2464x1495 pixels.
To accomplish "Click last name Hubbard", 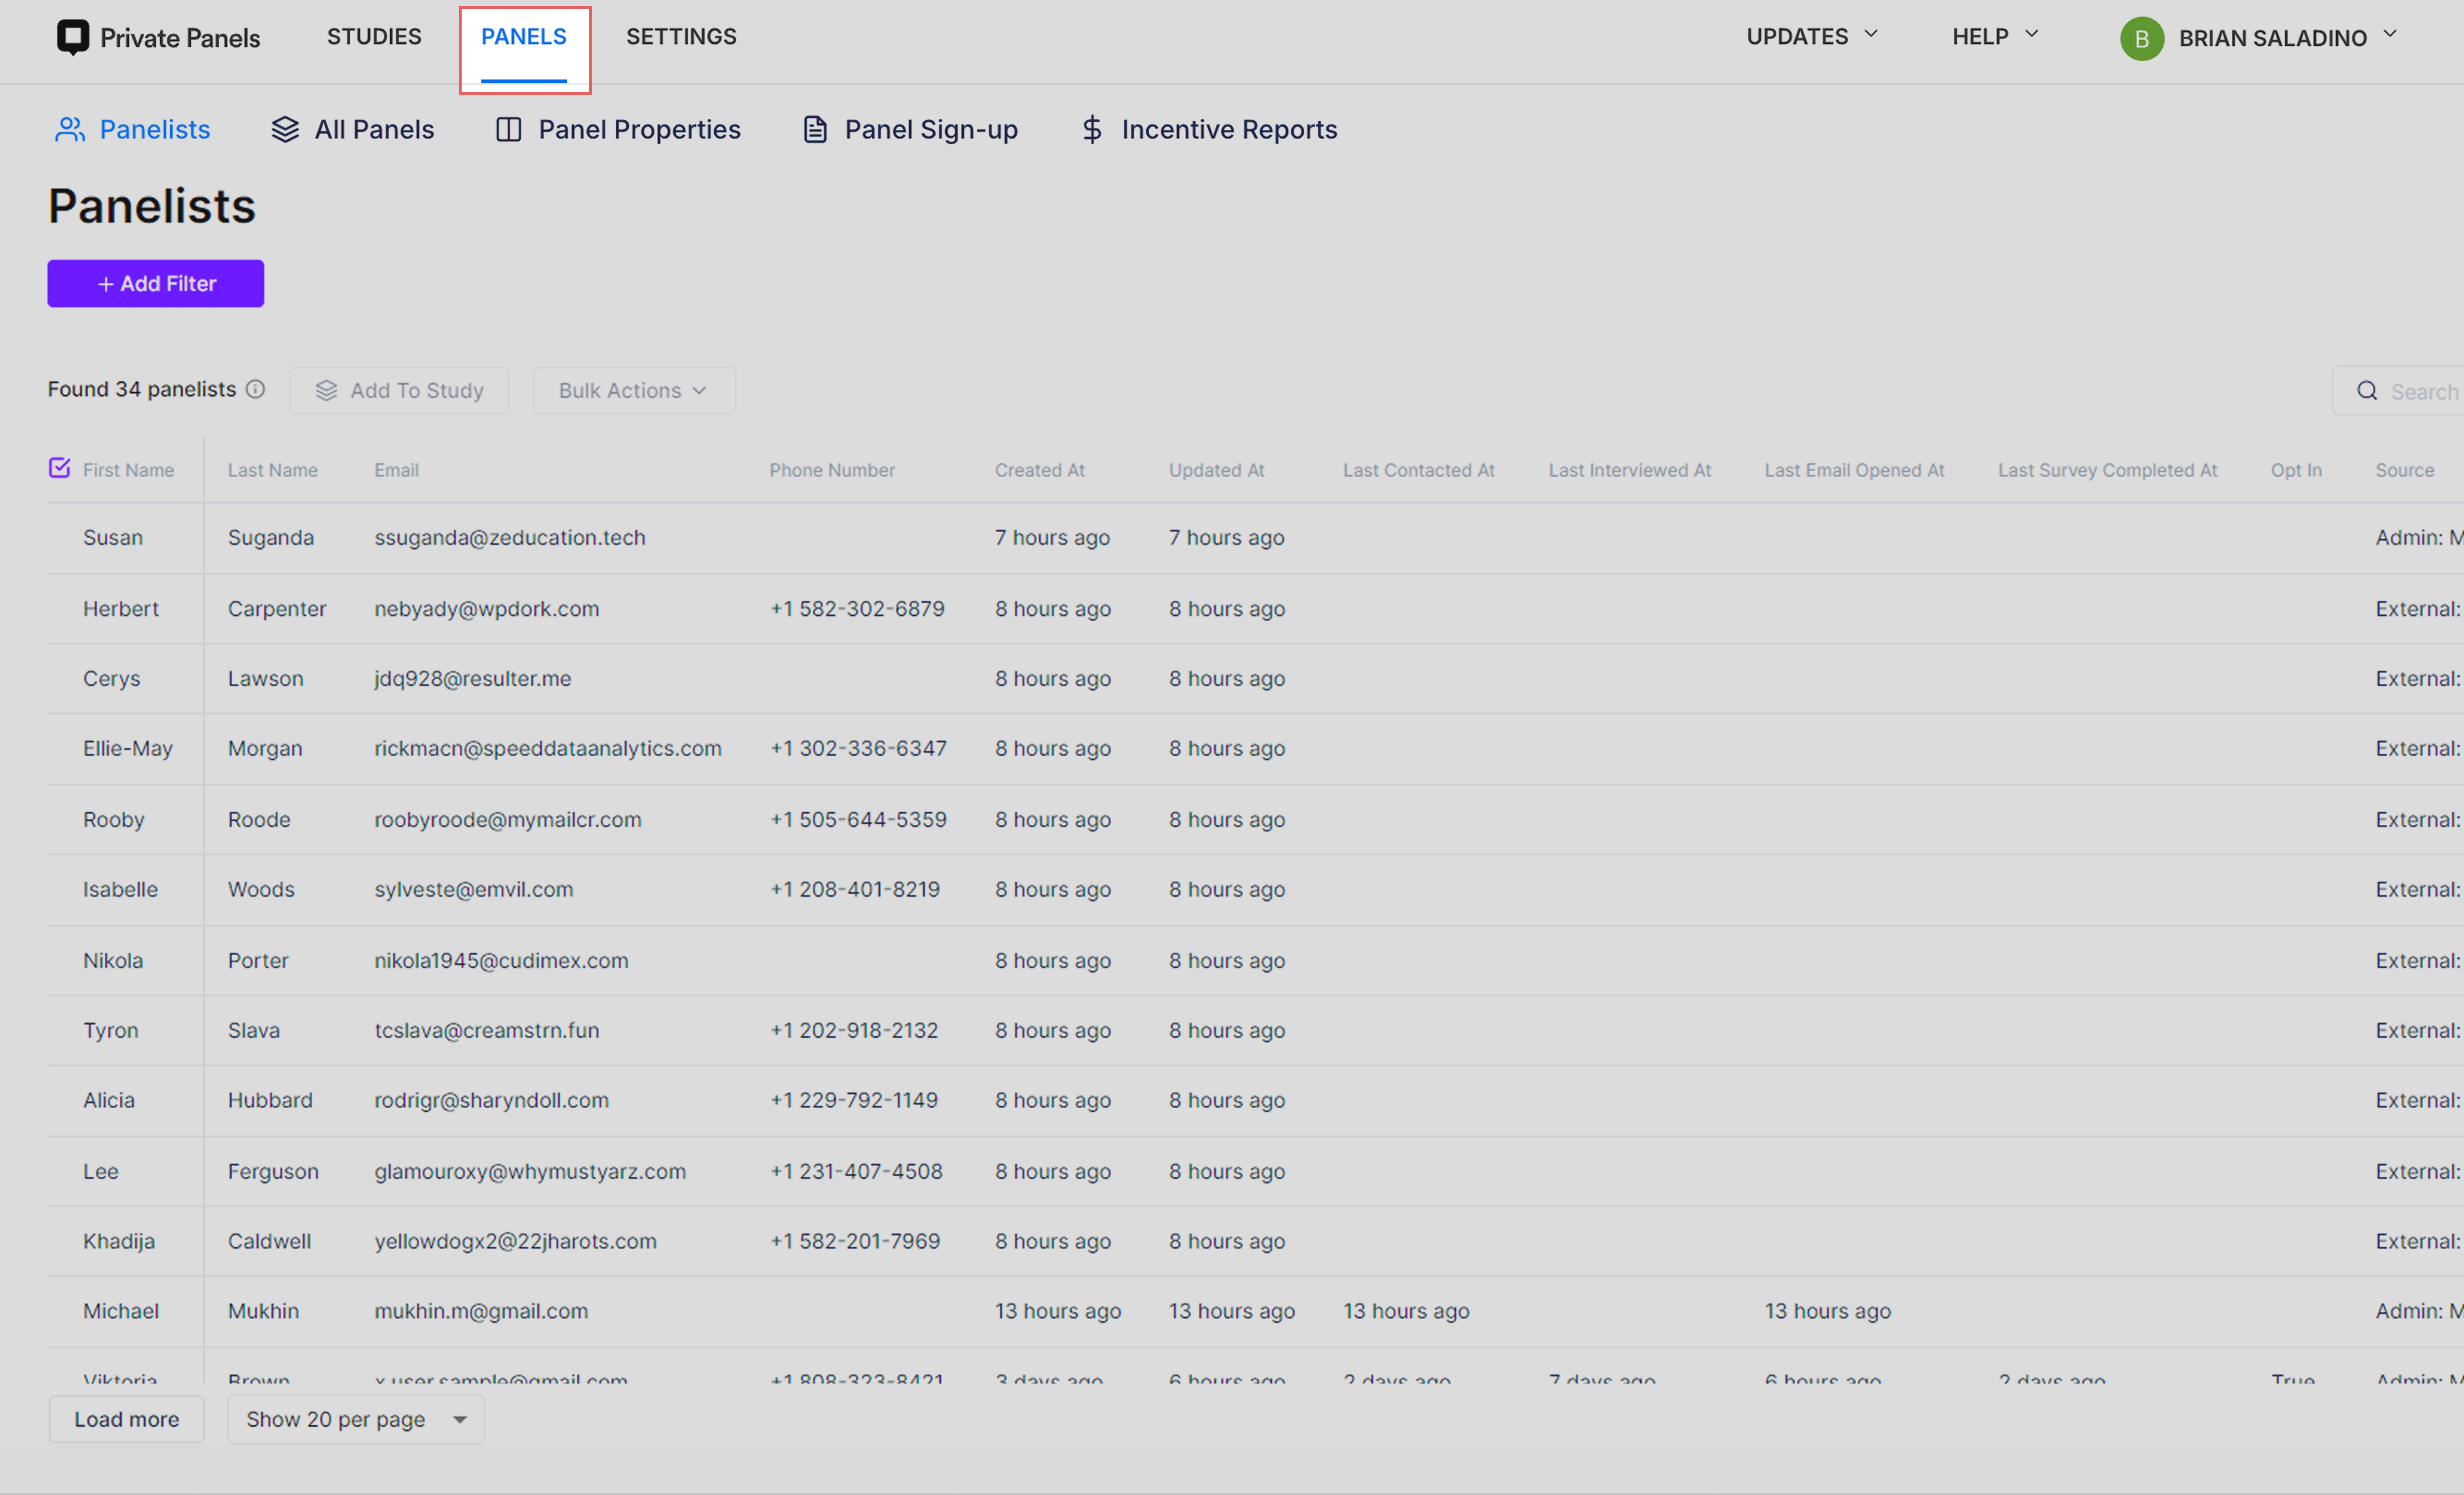I will tap(270, 1101).
